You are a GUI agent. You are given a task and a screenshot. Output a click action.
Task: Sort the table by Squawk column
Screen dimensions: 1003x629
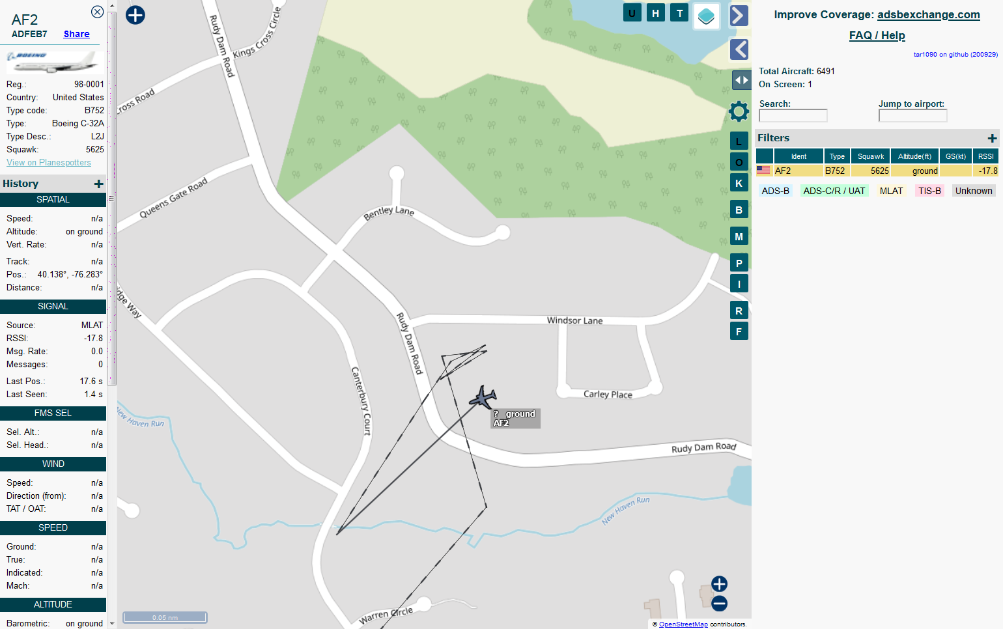coord(870,156)
